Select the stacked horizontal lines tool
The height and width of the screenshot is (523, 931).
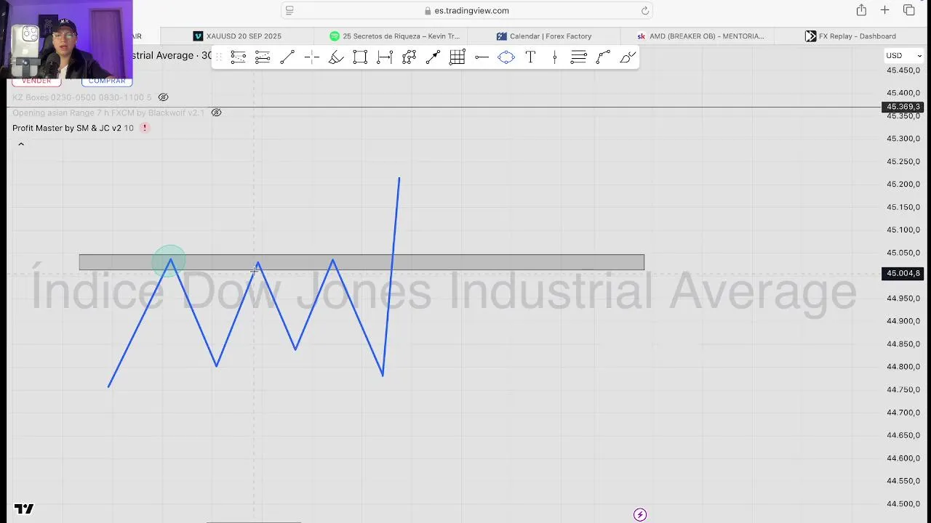point(579,57)
